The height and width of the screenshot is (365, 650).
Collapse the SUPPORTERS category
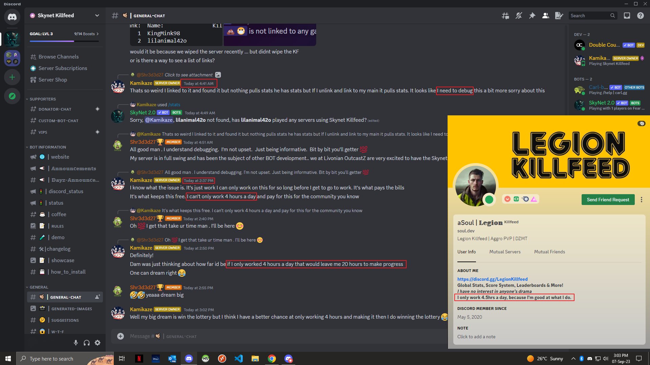click(x=43, y=99)
